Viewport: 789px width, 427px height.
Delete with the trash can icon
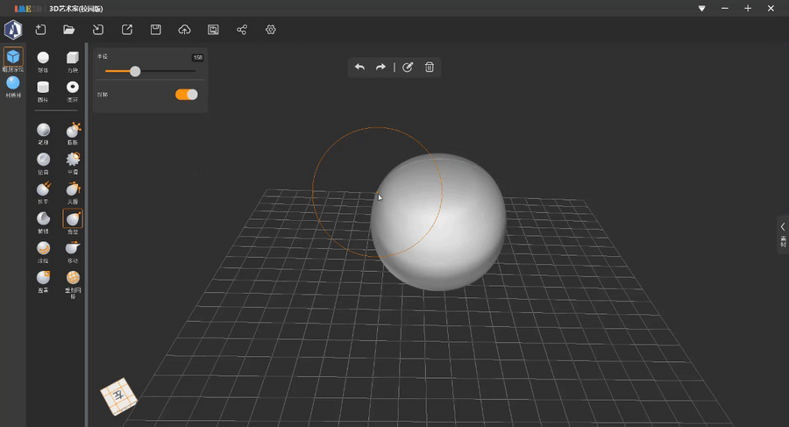[x=430, y=67]
